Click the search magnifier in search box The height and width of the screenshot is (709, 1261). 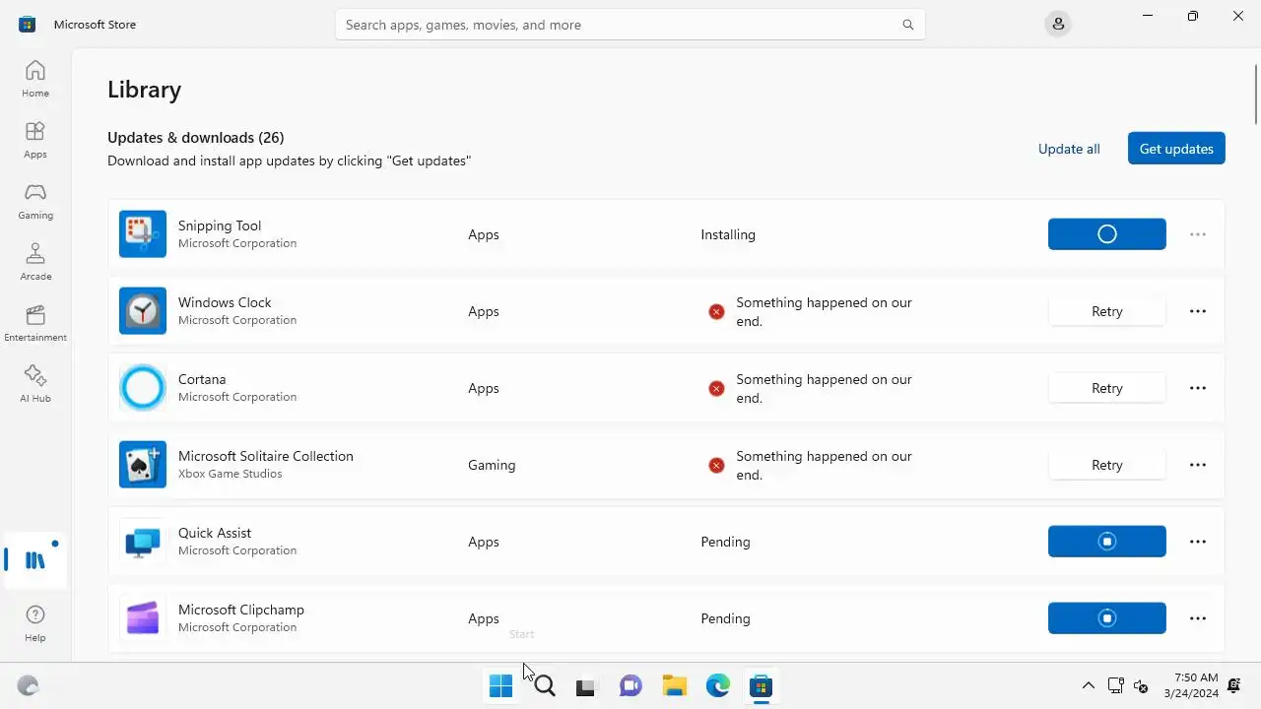907,25
